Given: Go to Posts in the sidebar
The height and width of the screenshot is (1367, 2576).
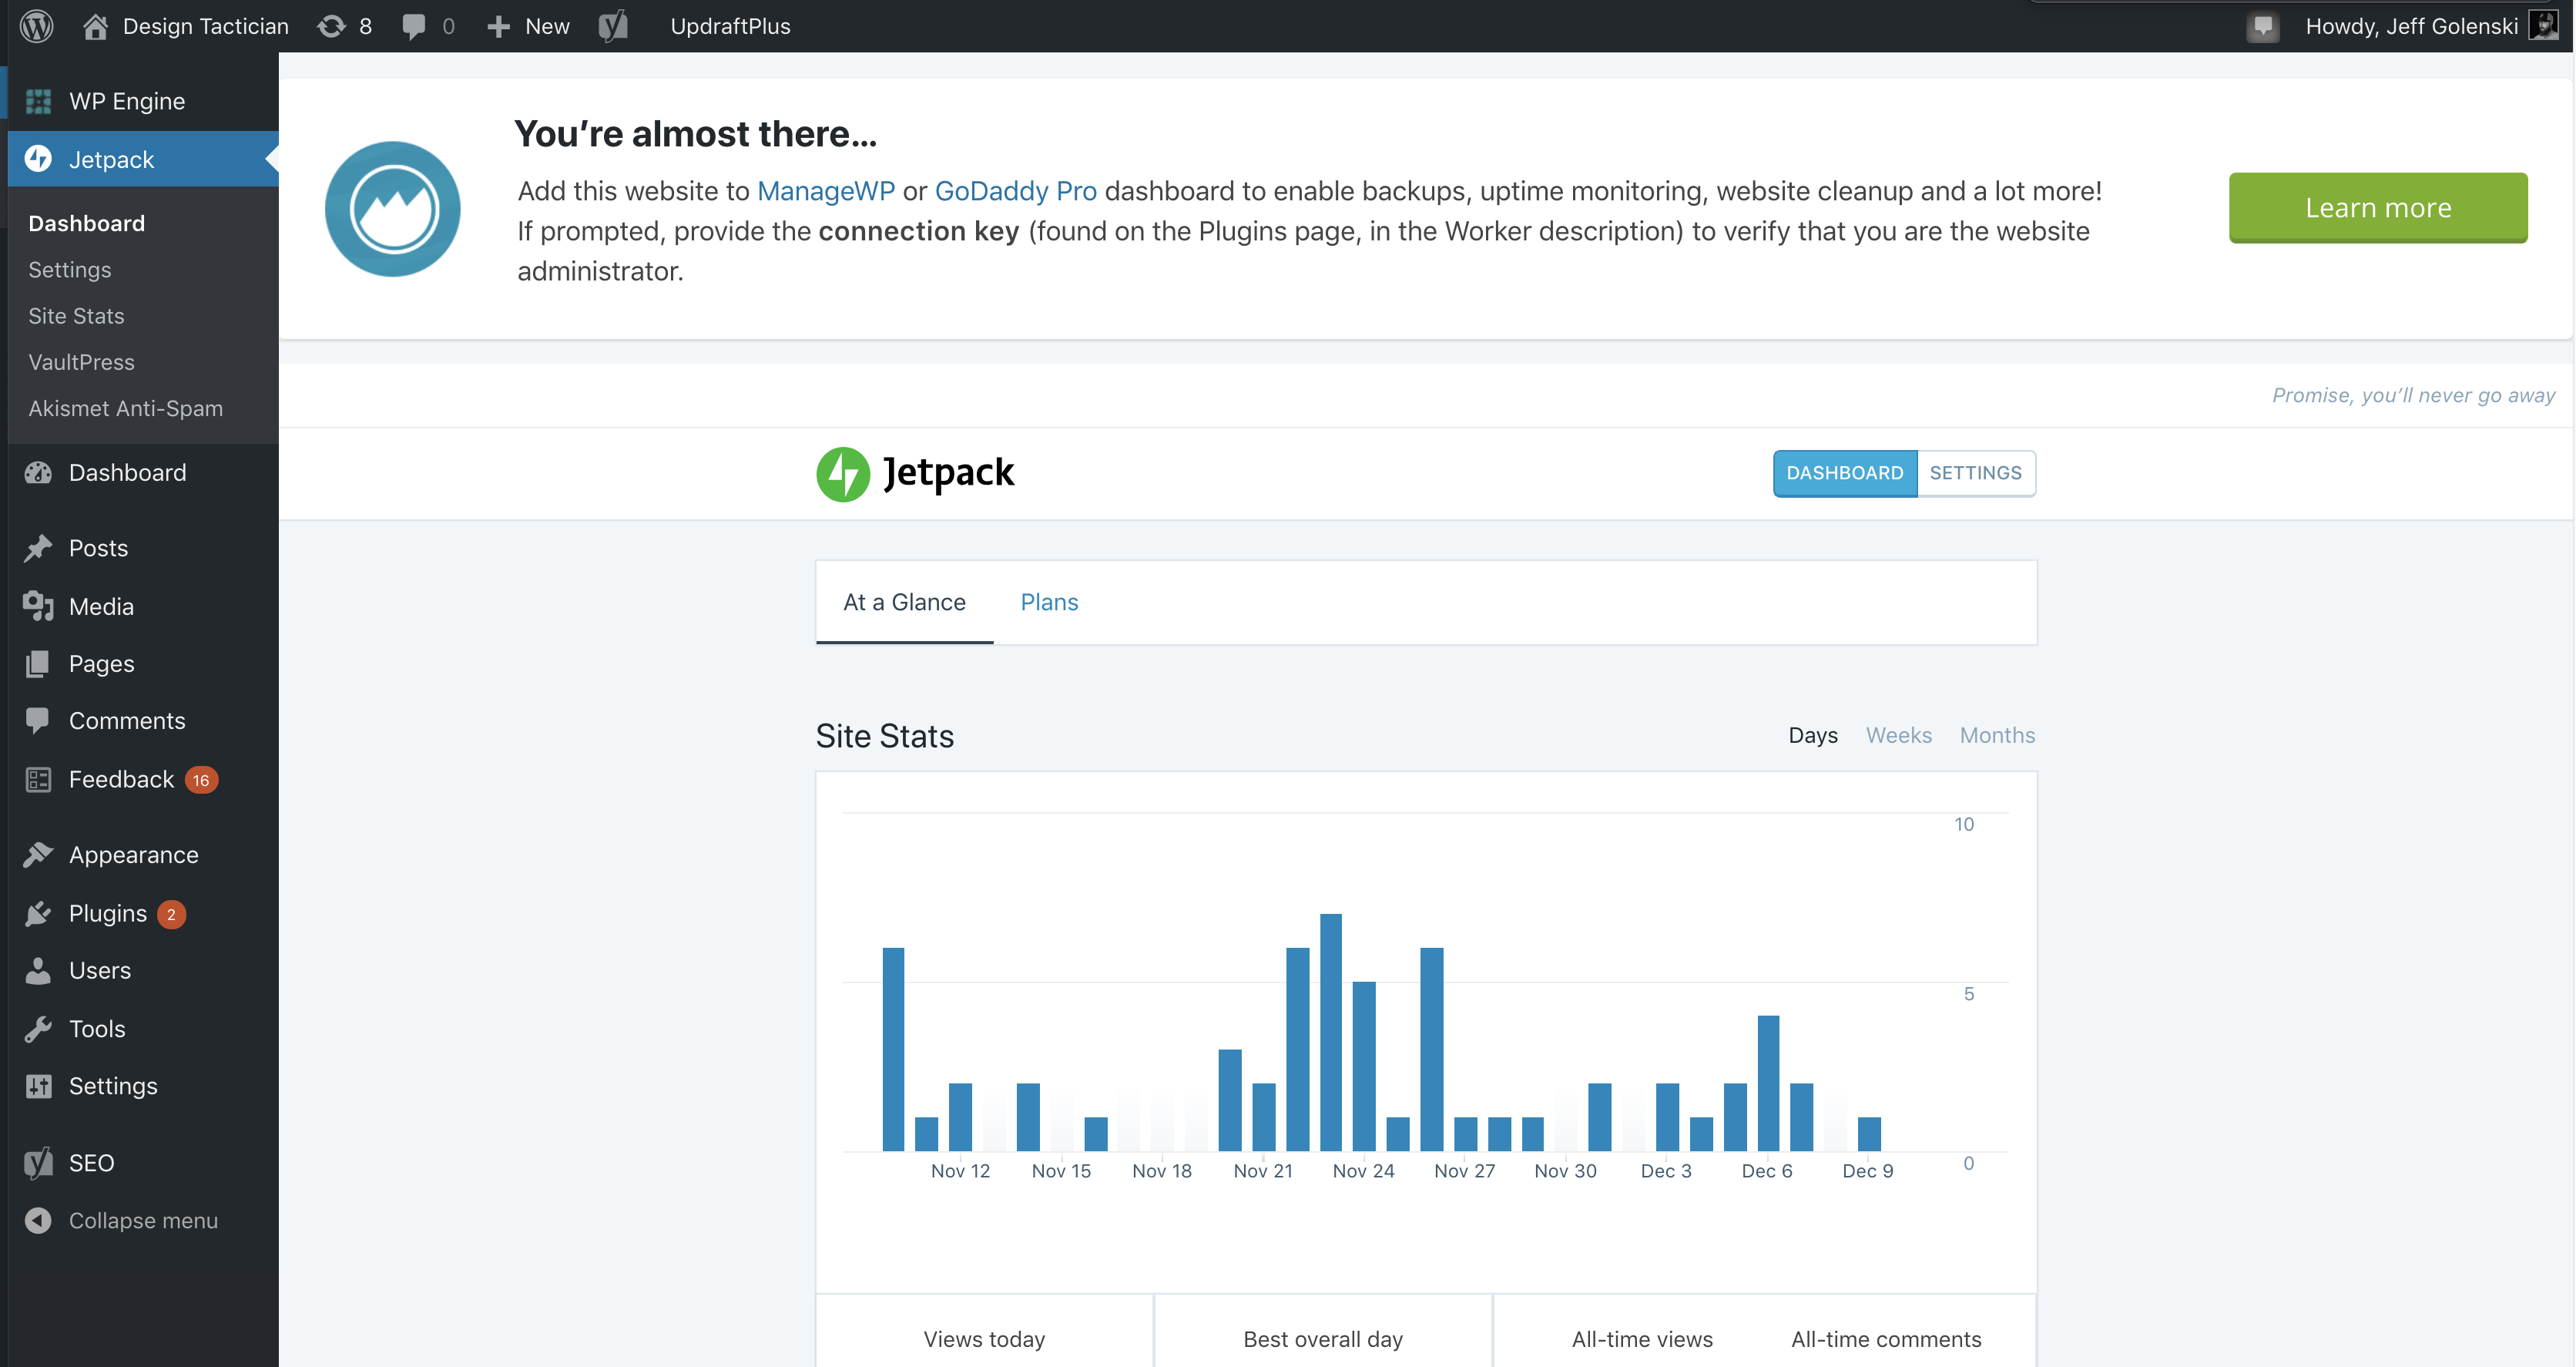Looking at the screenshot, I should pos(98,548).
